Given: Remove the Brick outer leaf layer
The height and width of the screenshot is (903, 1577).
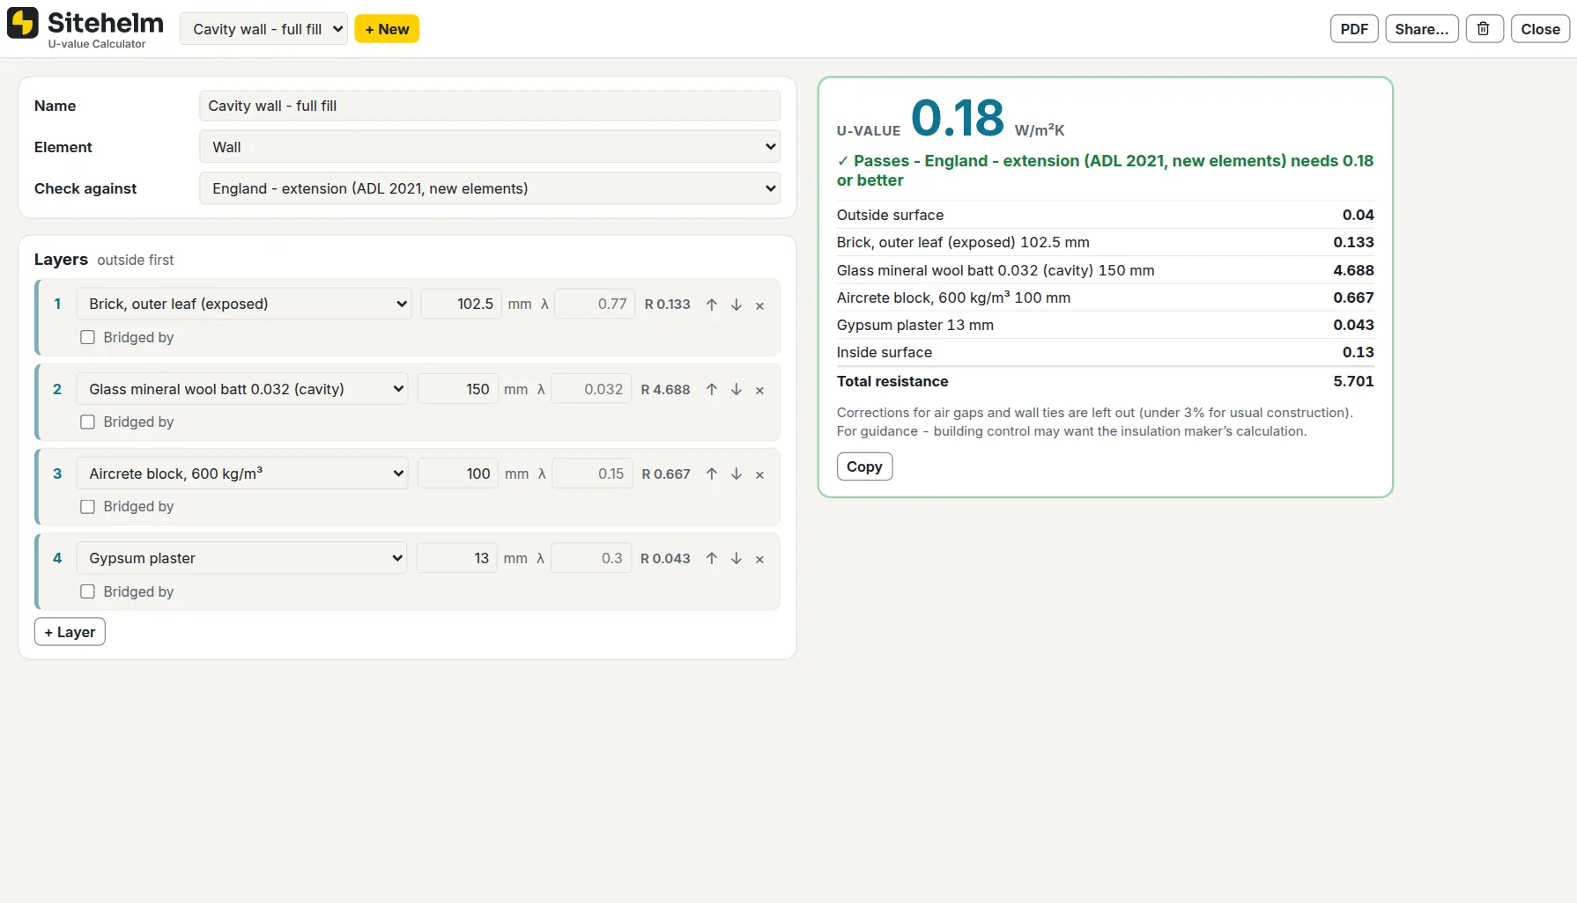Looking at the screenshot, I should coord(759,305).
